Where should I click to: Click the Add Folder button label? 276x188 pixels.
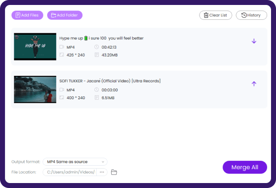67,15
